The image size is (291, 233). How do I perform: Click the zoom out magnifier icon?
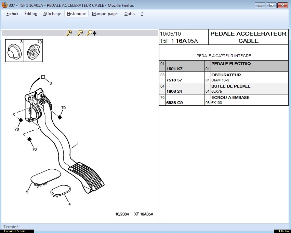click(80, 33)
